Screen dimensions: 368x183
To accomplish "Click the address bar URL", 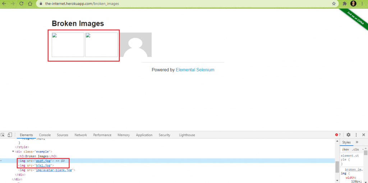I will [x=82, y=4].
